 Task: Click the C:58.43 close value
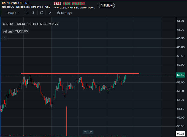click(x=42, y=24)
